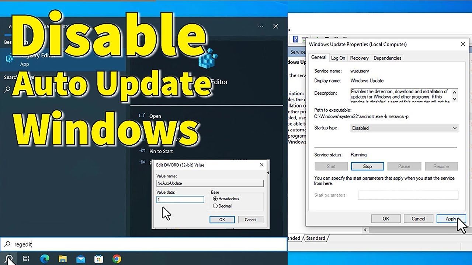Click the Services horizontal scrollbar left arrow
The image size is (472, 265).
point(365,230)
